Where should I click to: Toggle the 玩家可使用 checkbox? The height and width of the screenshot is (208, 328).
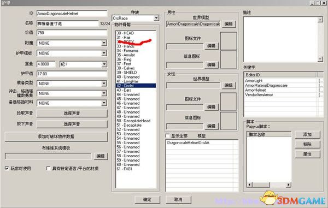point(7,168)
